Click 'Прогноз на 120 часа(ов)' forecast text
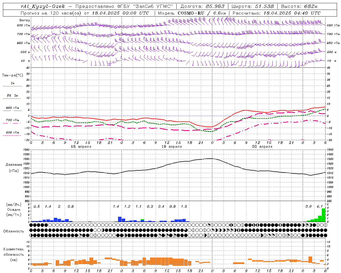Viewport: 341px width, 273px height. pos(51,13)
